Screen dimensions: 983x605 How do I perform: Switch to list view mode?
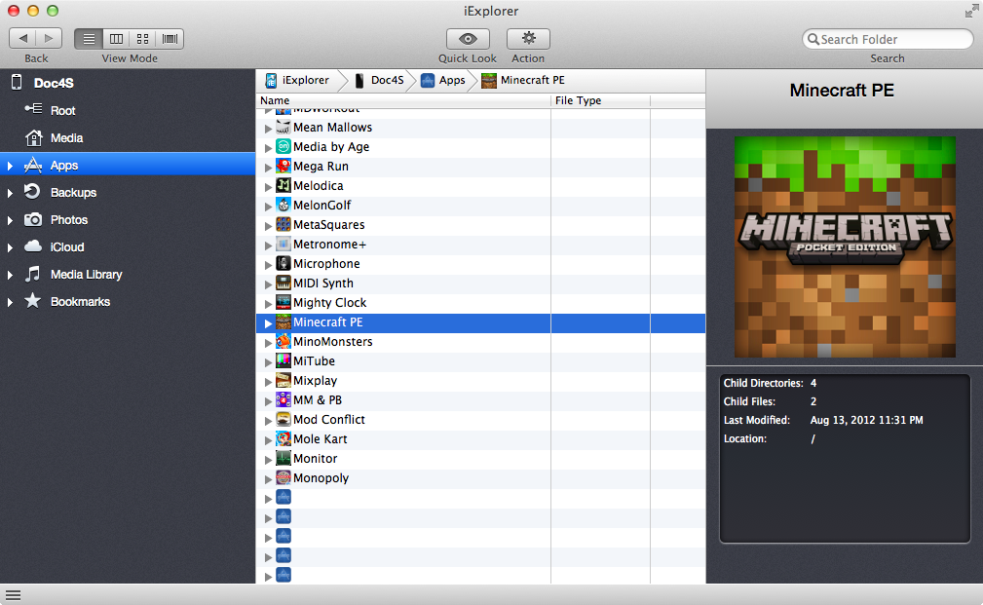pos(89,39)
